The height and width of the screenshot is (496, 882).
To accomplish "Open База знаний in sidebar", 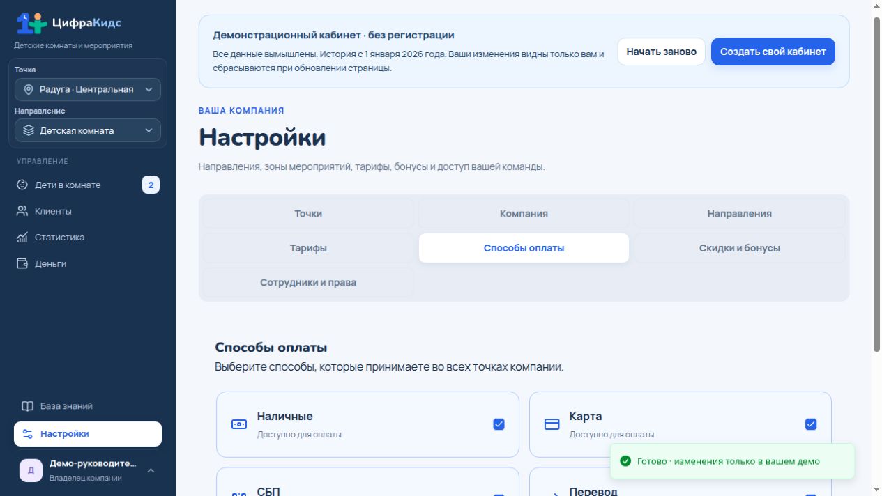I will click(88, 406).
